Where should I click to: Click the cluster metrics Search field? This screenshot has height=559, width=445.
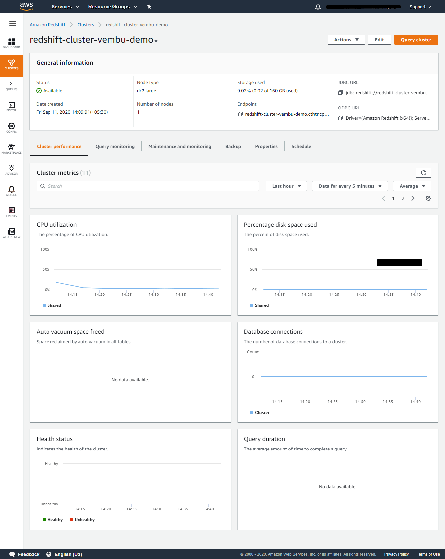point(148,186)
